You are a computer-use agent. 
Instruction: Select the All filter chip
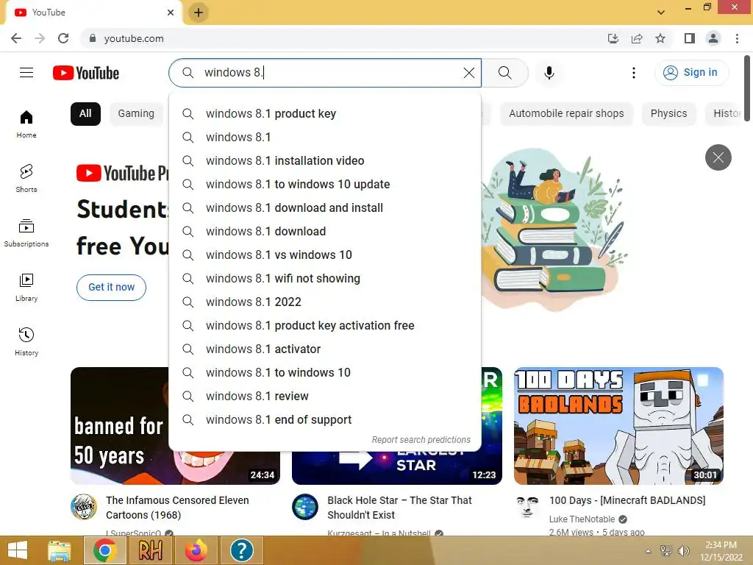pyautogui.click(x=85, y=114)
